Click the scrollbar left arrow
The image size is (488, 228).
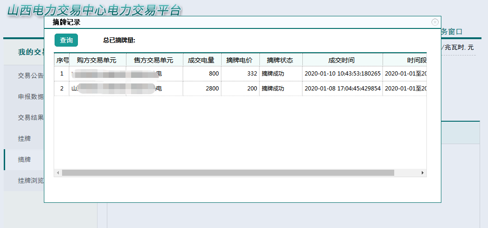pos(58,173)
